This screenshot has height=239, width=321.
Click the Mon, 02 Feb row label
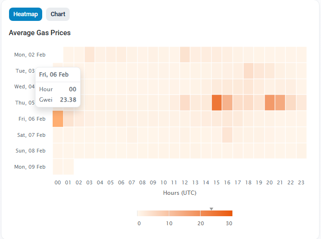[x=30, y=55]
